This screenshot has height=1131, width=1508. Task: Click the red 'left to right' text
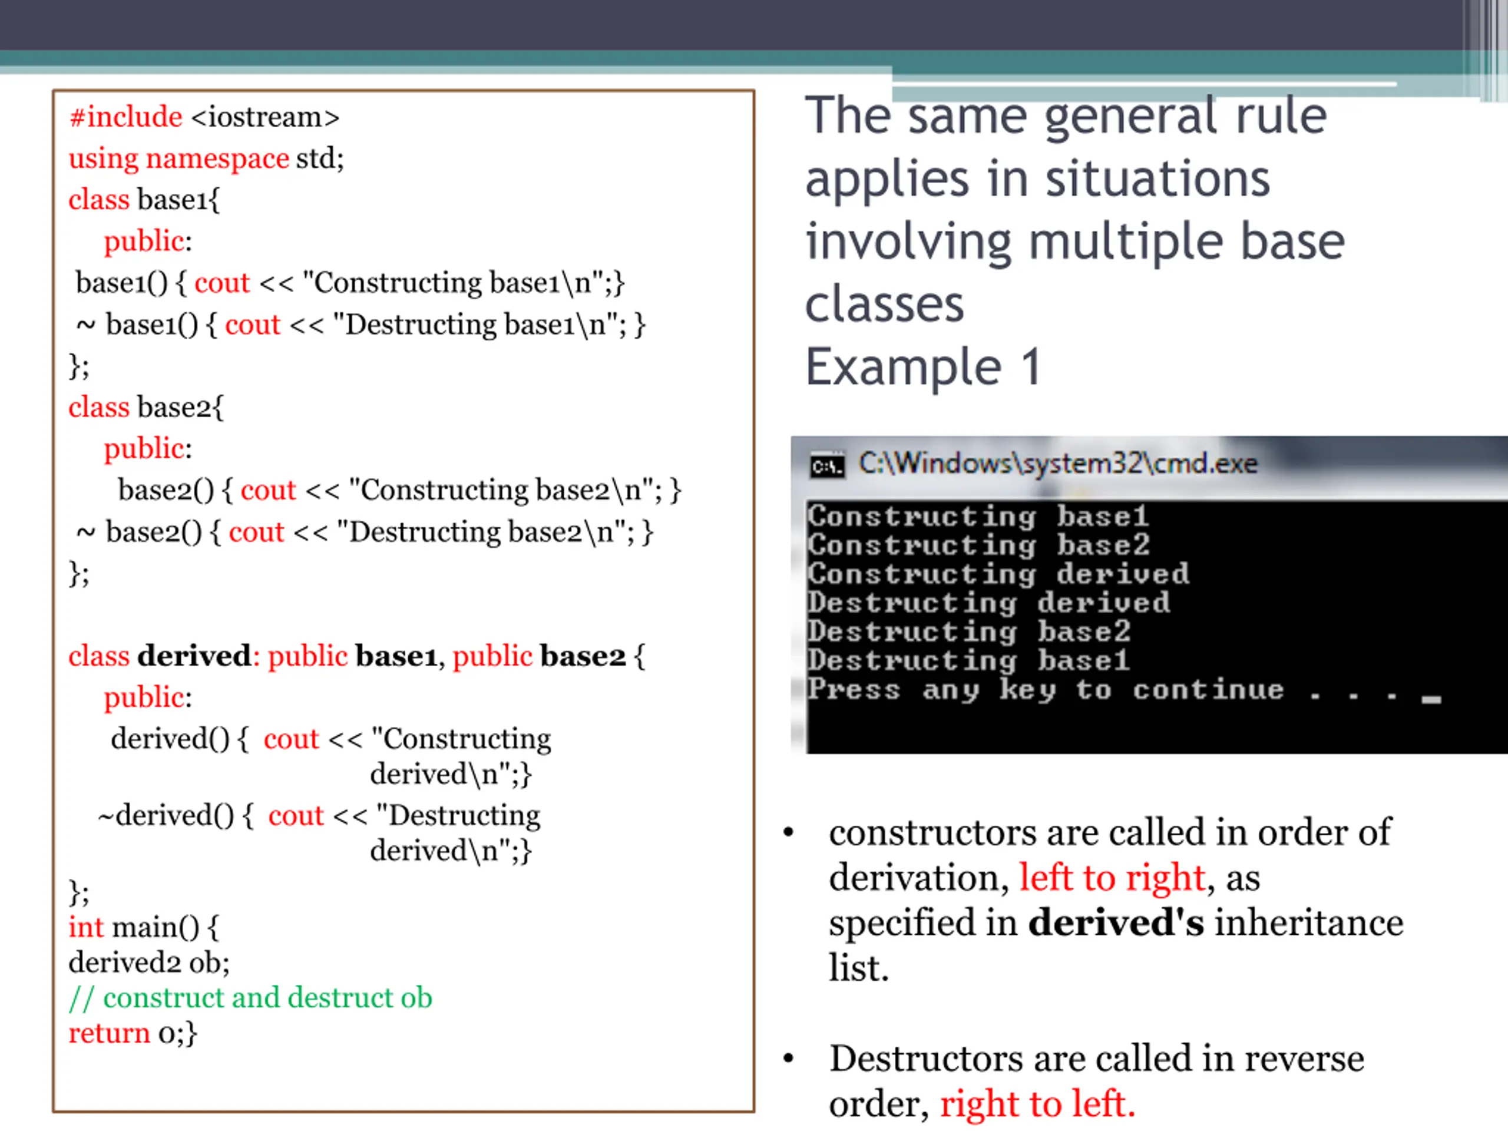[x=1112, y=877]
